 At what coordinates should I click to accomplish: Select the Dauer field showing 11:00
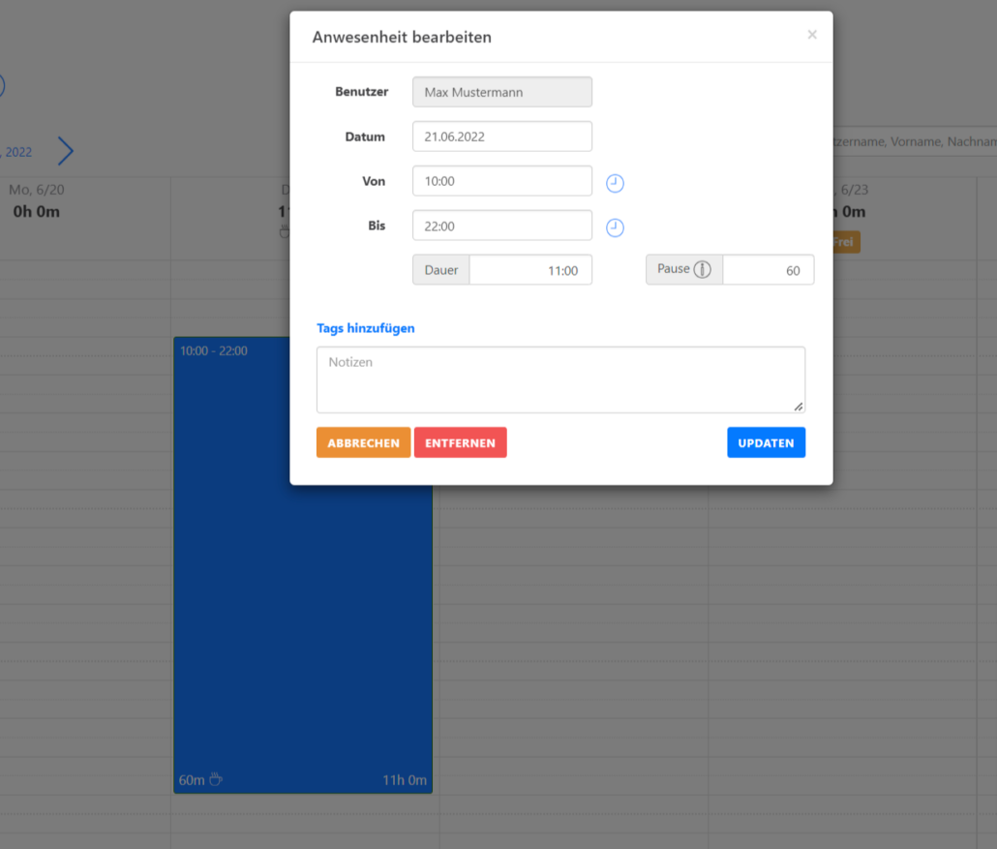coord(529,270)
